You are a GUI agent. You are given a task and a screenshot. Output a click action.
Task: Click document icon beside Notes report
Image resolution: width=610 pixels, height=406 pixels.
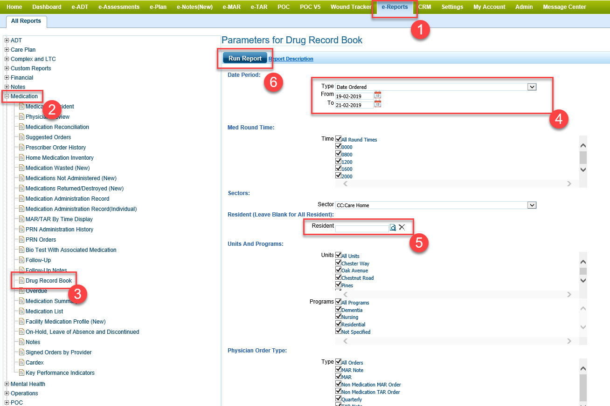[21, 342]
